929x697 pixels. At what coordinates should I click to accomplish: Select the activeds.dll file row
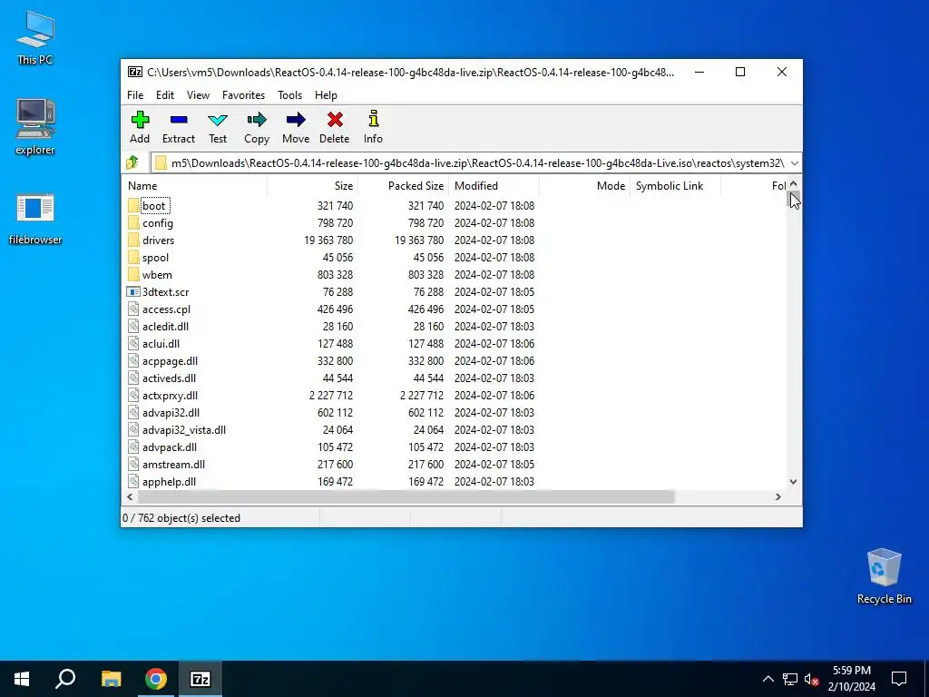click(x=331, y=378)
